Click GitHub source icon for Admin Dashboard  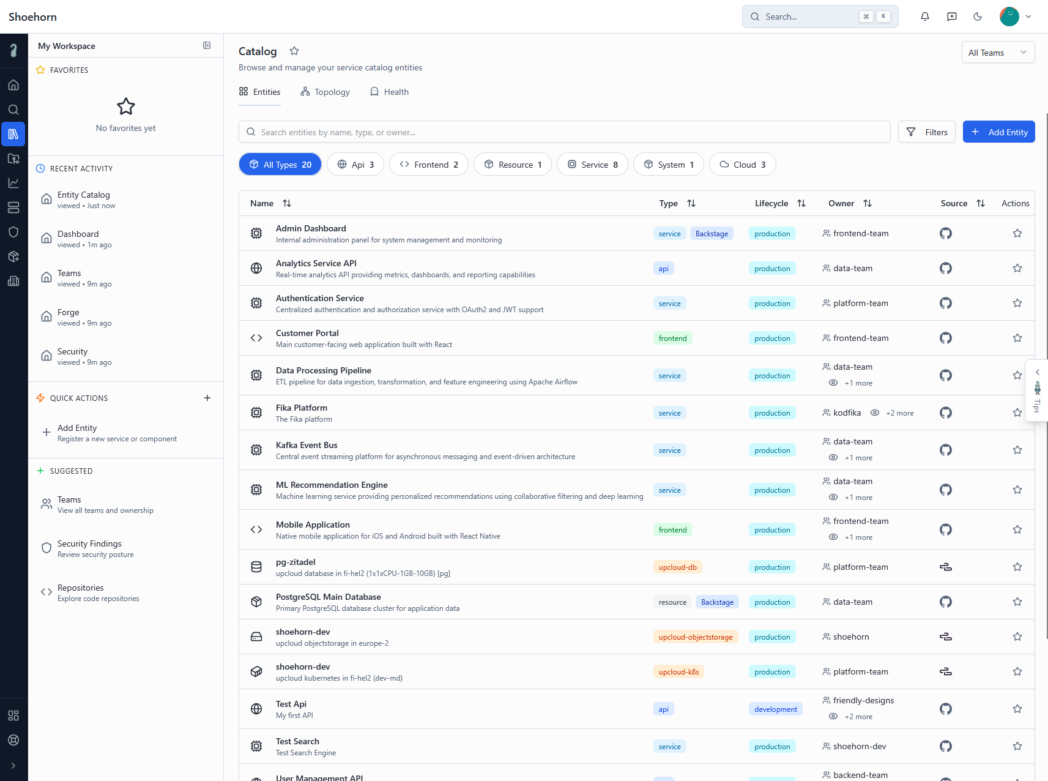pos(945,233)
